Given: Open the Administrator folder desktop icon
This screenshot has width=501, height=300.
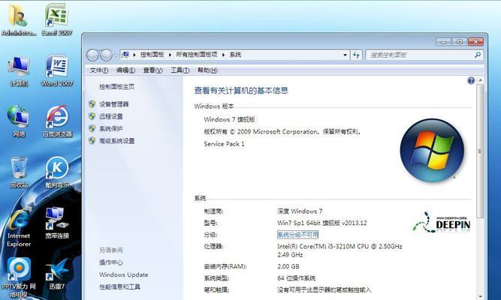Looking at the screenshot, I should (x=18, y=19).
